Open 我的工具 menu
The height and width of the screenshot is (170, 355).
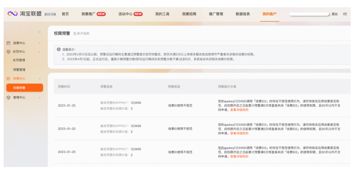[162, 14]
